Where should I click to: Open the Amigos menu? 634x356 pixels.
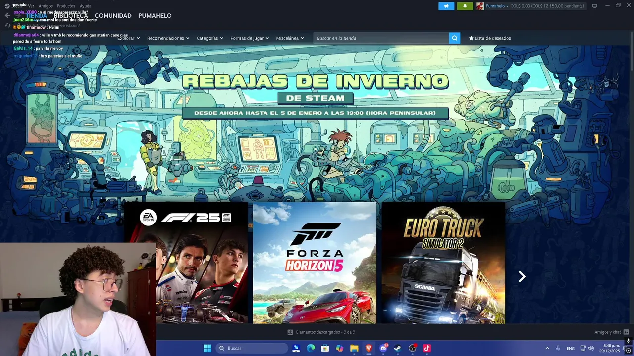(x=46, y=6)
